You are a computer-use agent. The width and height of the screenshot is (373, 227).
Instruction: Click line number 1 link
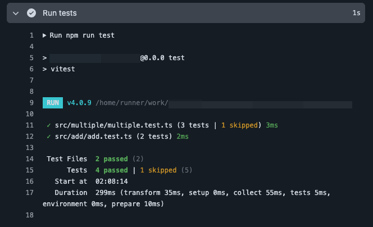click(x=31, y=35)
